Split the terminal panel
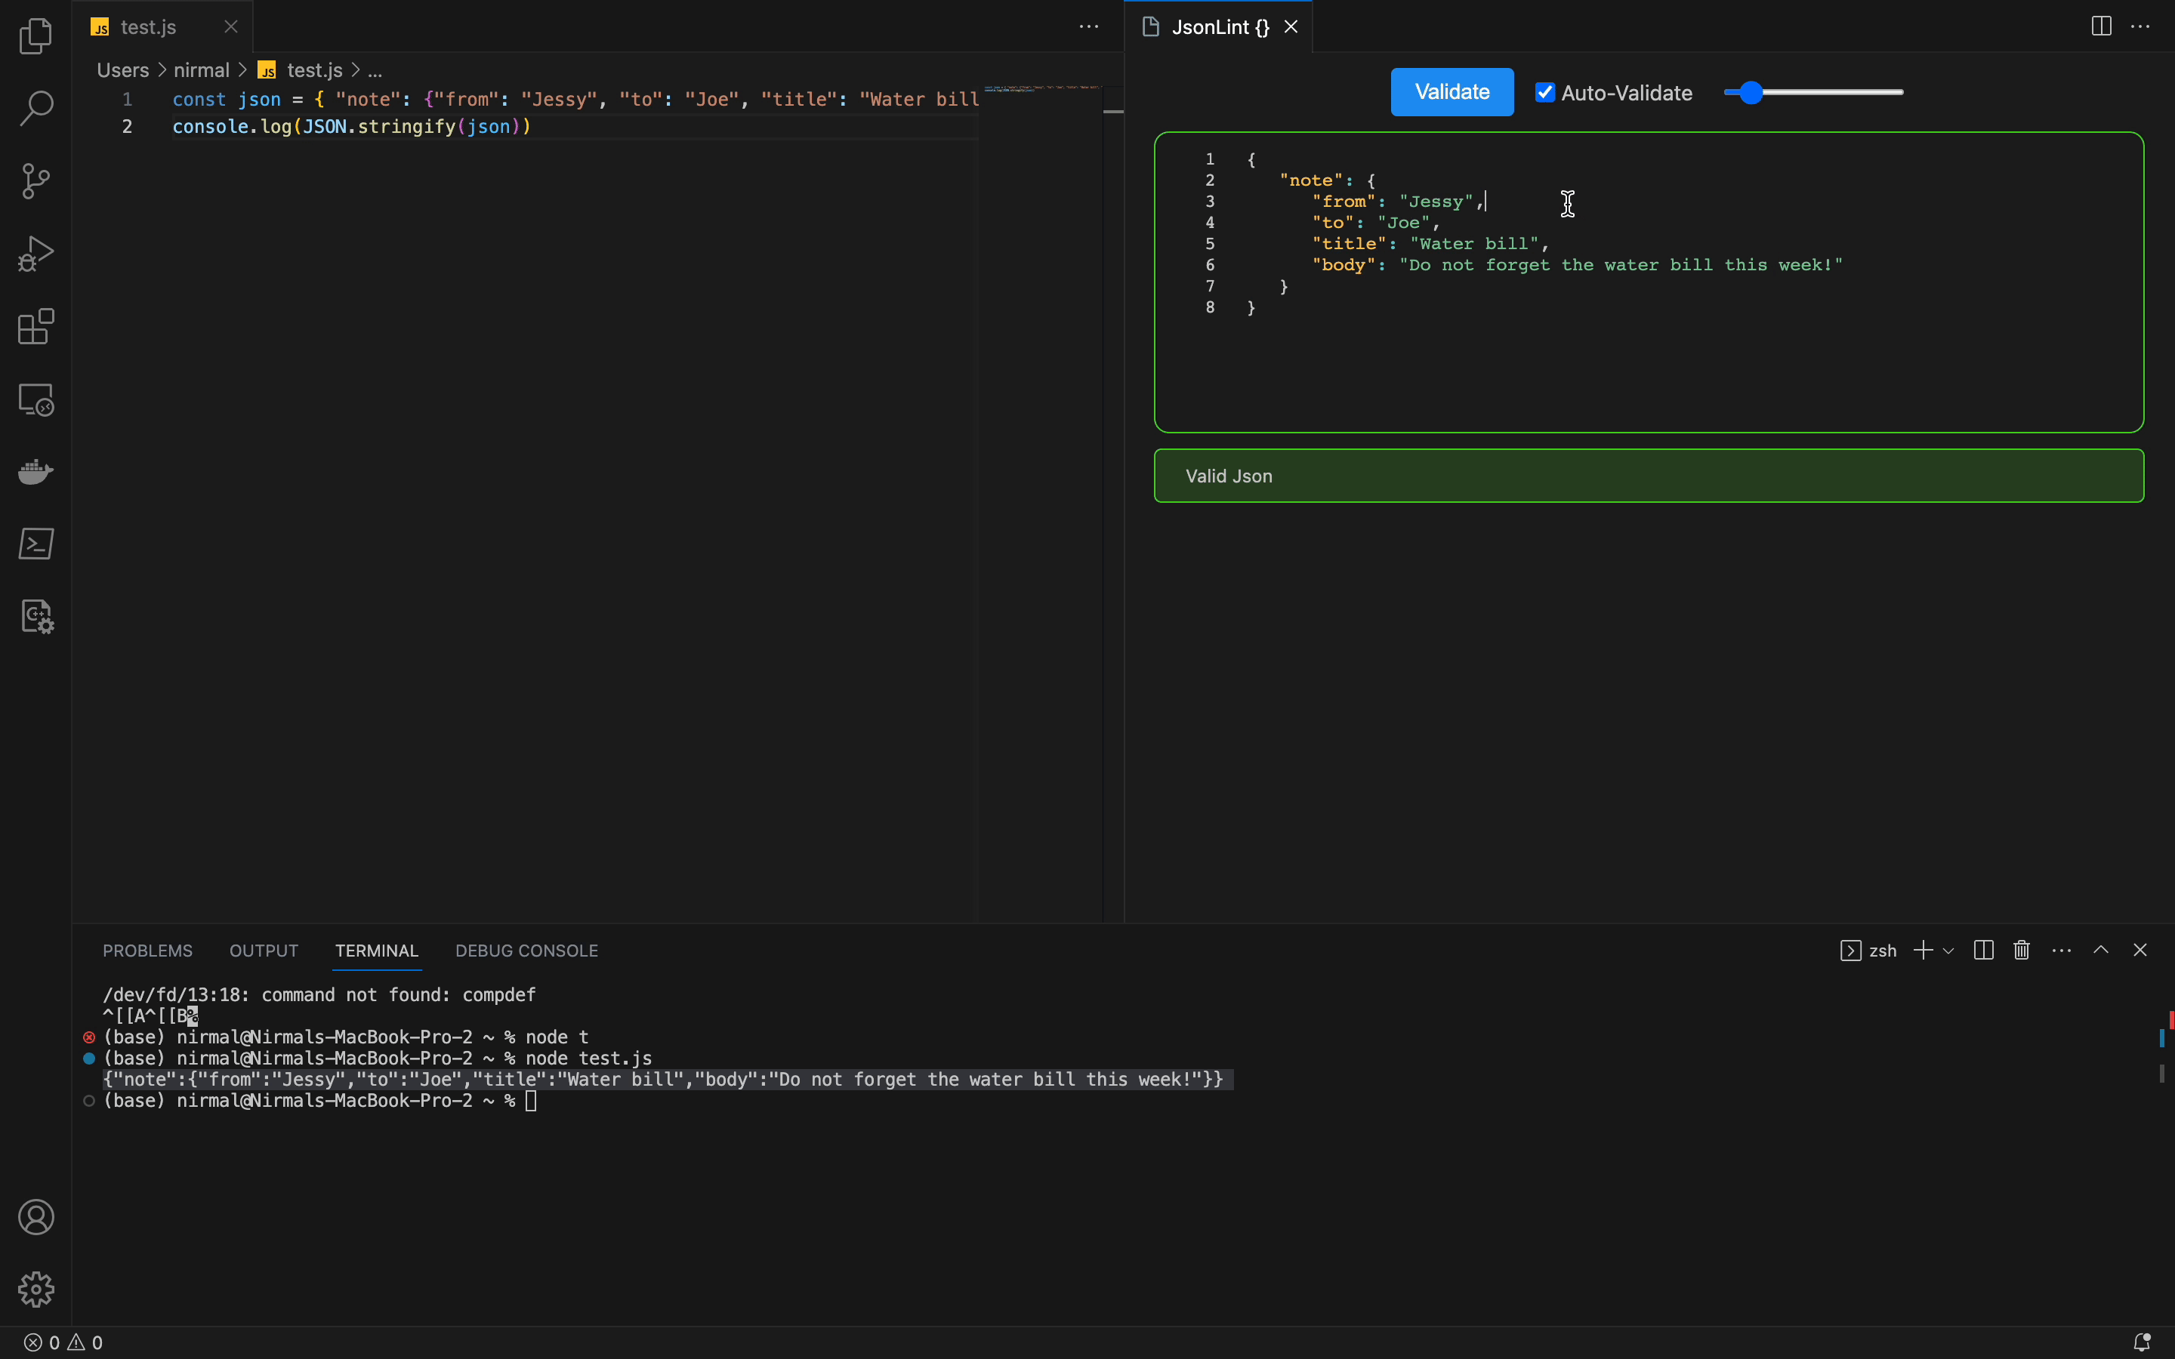The image size is (2175, 1359). (1984, 950)
